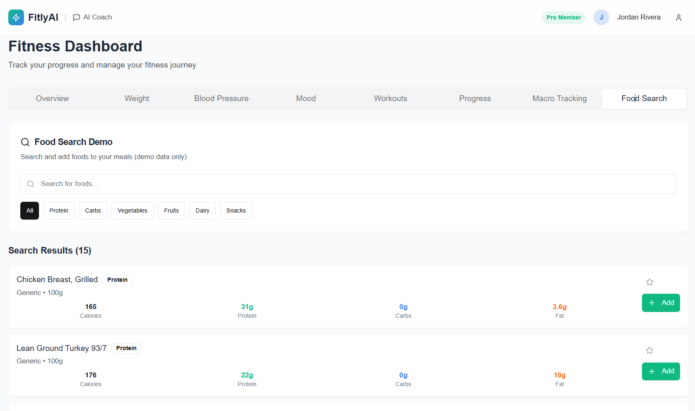Open the account menu via the person icon

(678, 17)
